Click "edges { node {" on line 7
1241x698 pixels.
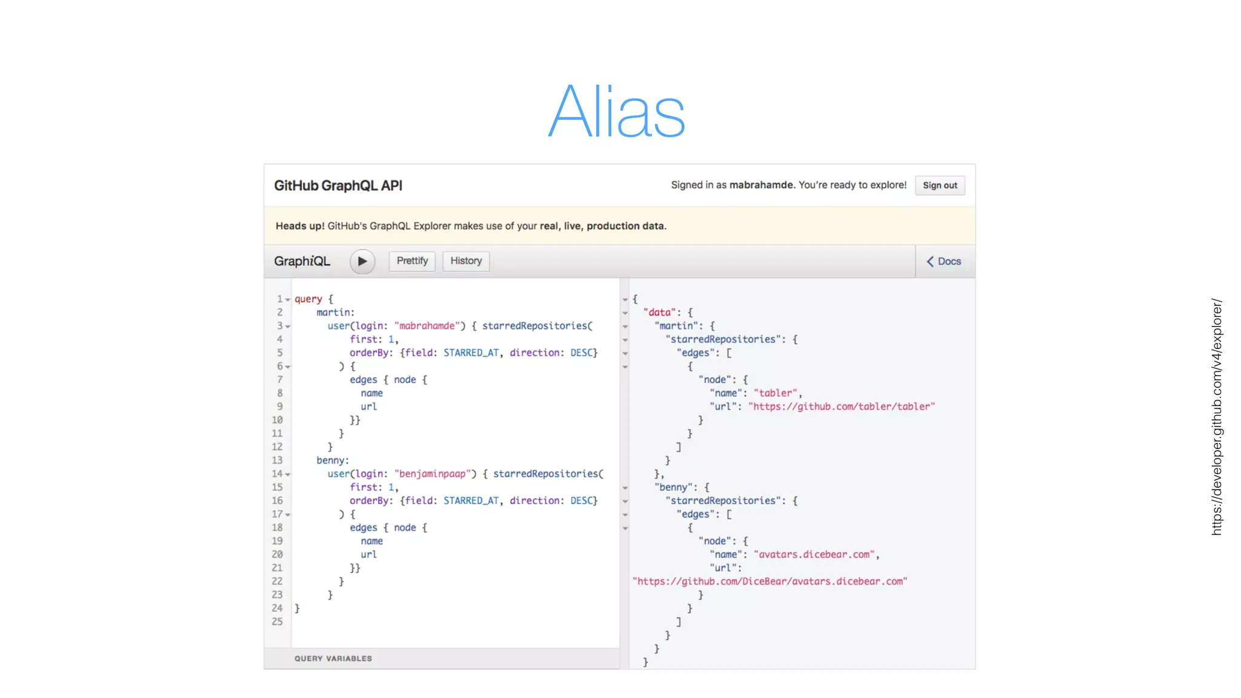[x=388, y=380]
